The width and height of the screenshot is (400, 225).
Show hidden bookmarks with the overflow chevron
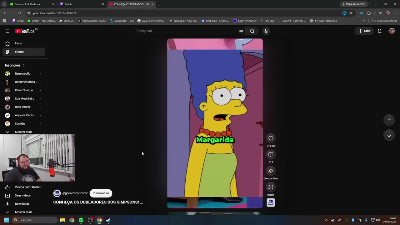pyautogui.click(x=363, y=21)
